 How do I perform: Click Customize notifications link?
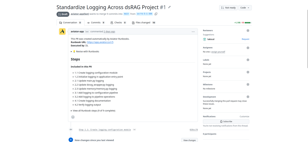(244, 116)
